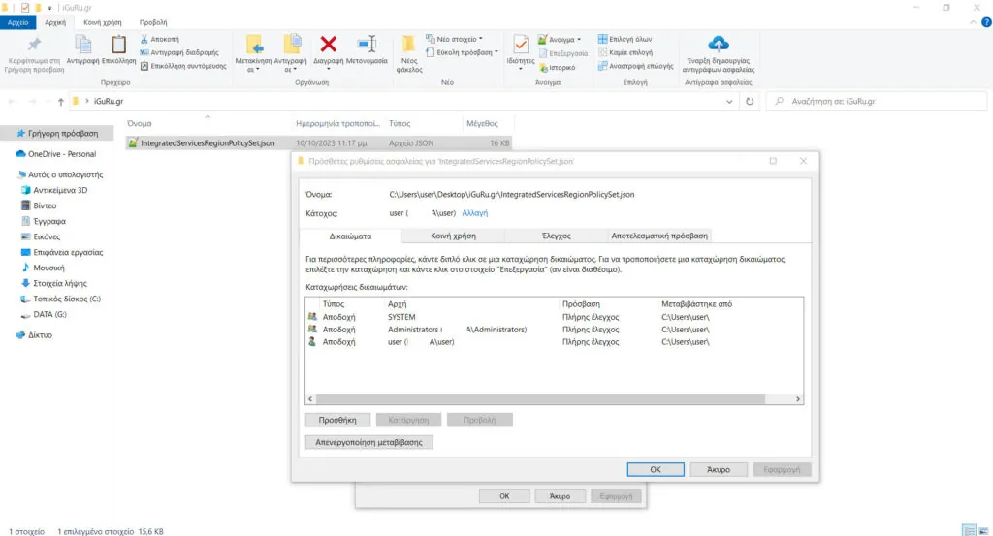The width and height of the screenshot is (993, 536).
Task: Switch to the Έλεγχος tab in dialog
Action: 557,236
